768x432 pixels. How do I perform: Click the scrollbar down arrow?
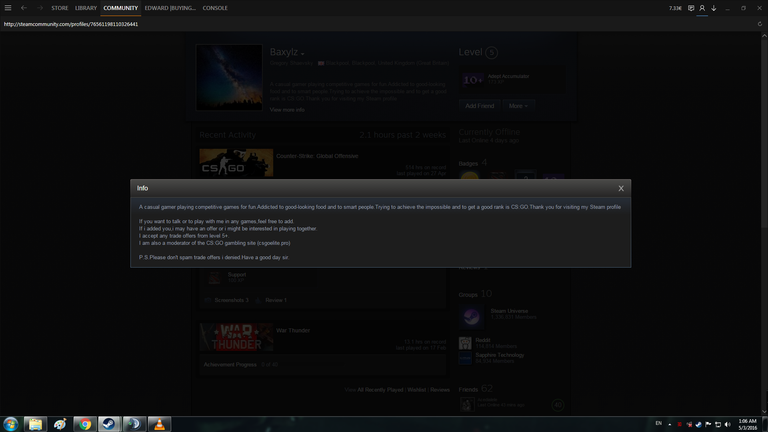tap(764, 411)
